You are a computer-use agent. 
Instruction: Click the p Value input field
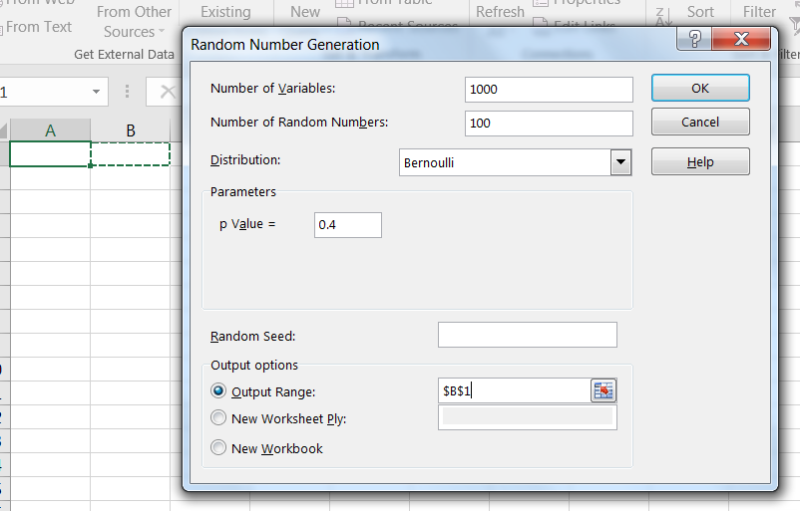click(347, 225)
